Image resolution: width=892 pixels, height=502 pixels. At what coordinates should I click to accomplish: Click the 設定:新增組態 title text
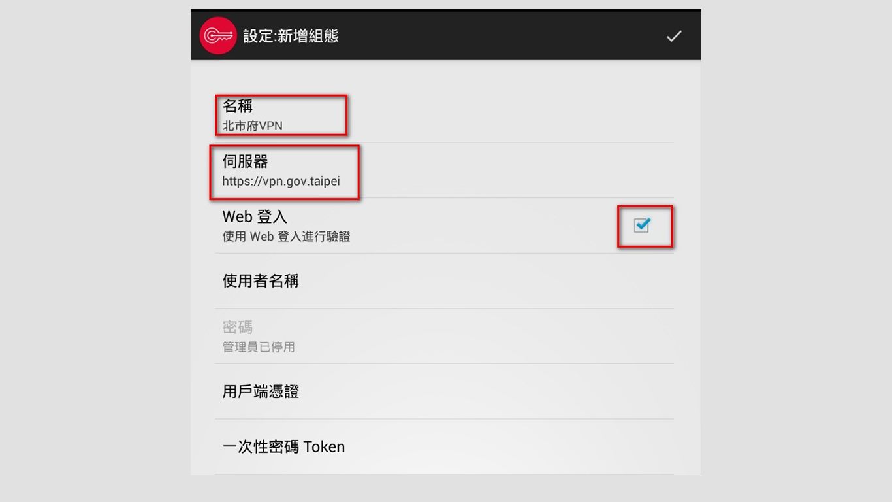click(x=291, y=36)
